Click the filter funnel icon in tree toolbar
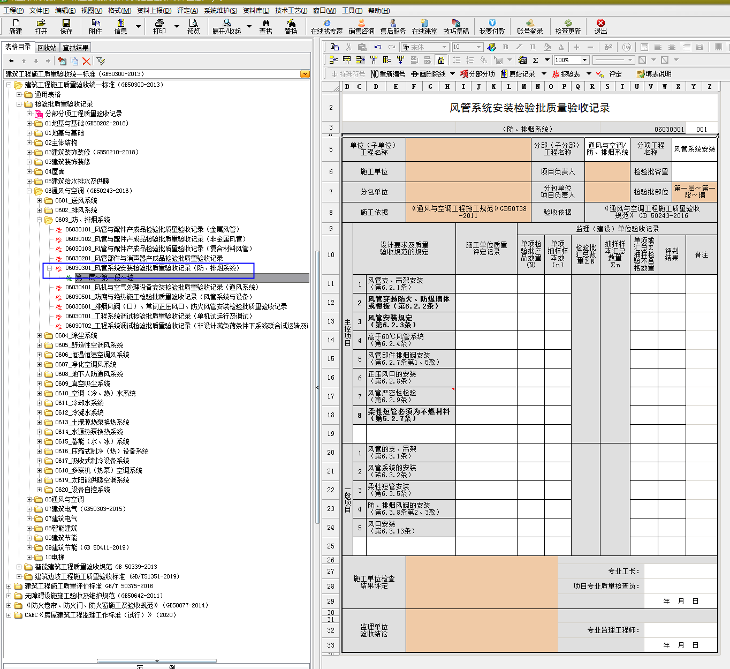The image size is (730, 669). pos(101,61)
